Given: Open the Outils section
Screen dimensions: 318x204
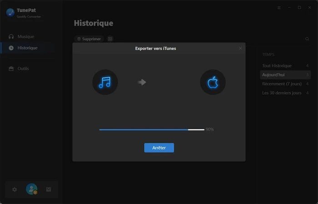Looking at the screenshot, I should (x=23, y=68).
